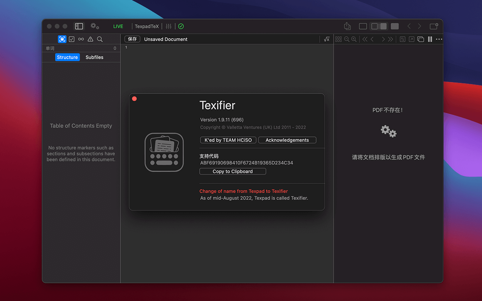482x301 pixels.
Task: Switch to split editor and PDF layout
Action: pos(379,26)
